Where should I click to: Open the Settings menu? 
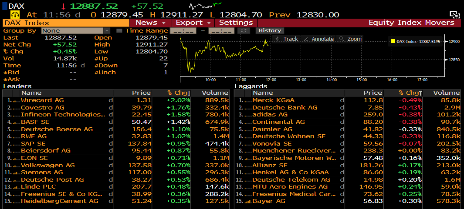pos(236,23)
